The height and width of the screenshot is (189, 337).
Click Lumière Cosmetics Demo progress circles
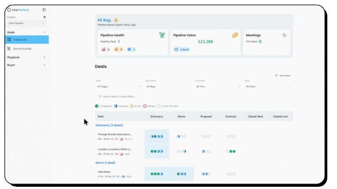tap(181, 151)
